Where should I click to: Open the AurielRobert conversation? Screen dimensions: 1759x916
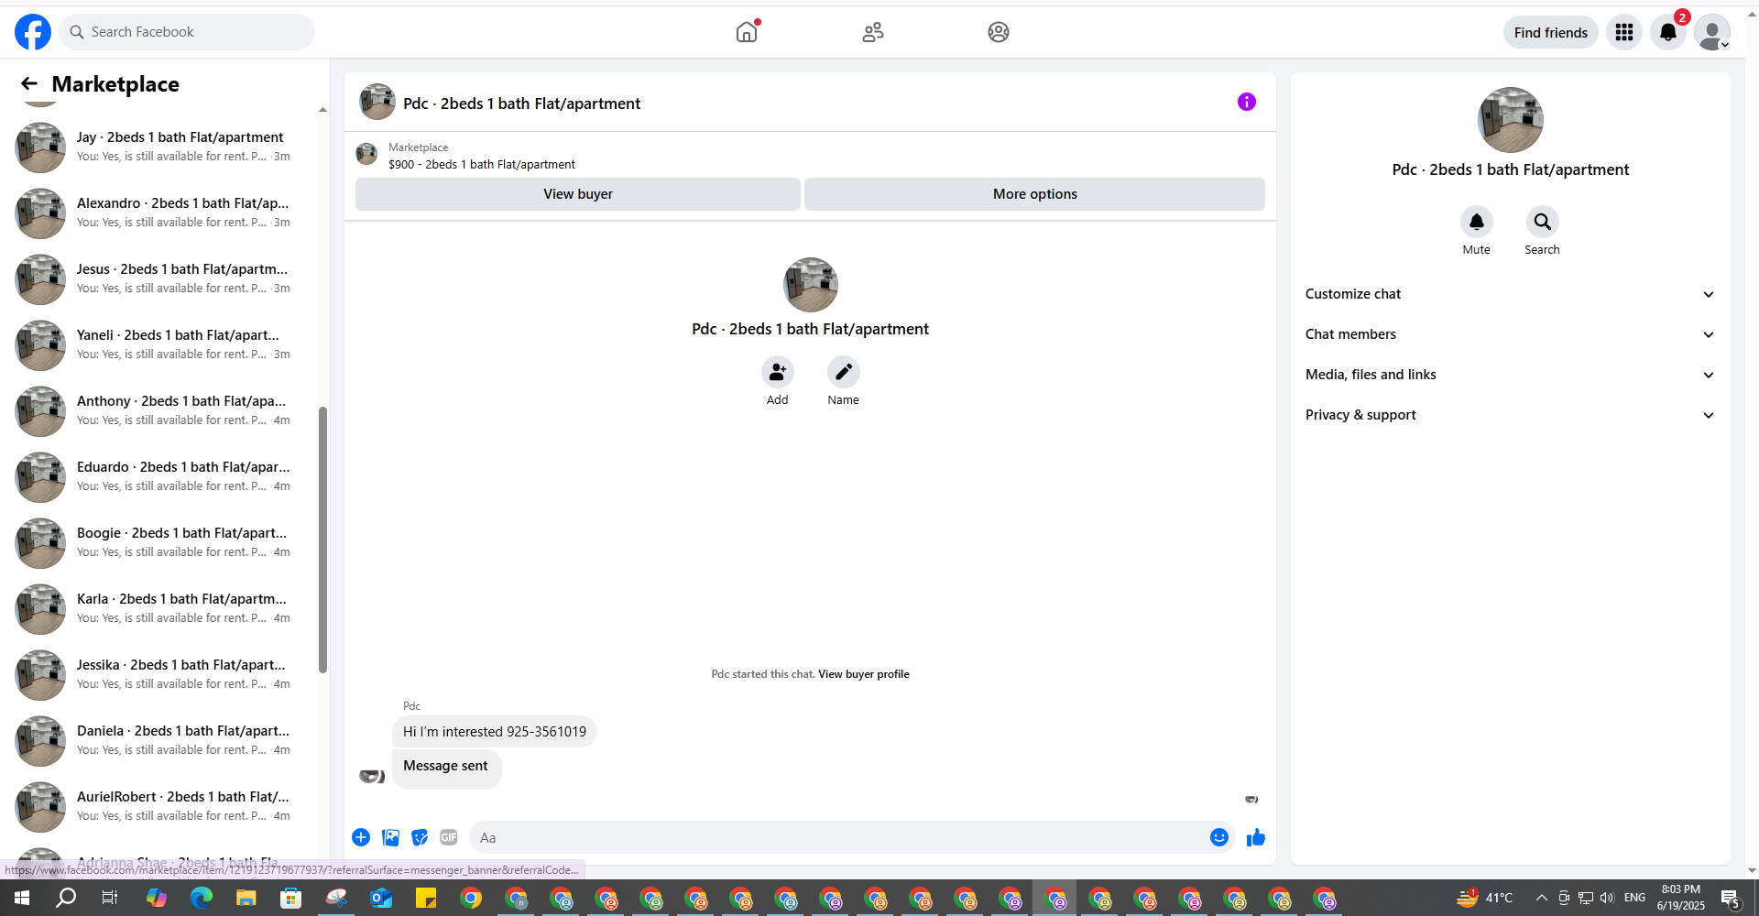coord(163,807)
